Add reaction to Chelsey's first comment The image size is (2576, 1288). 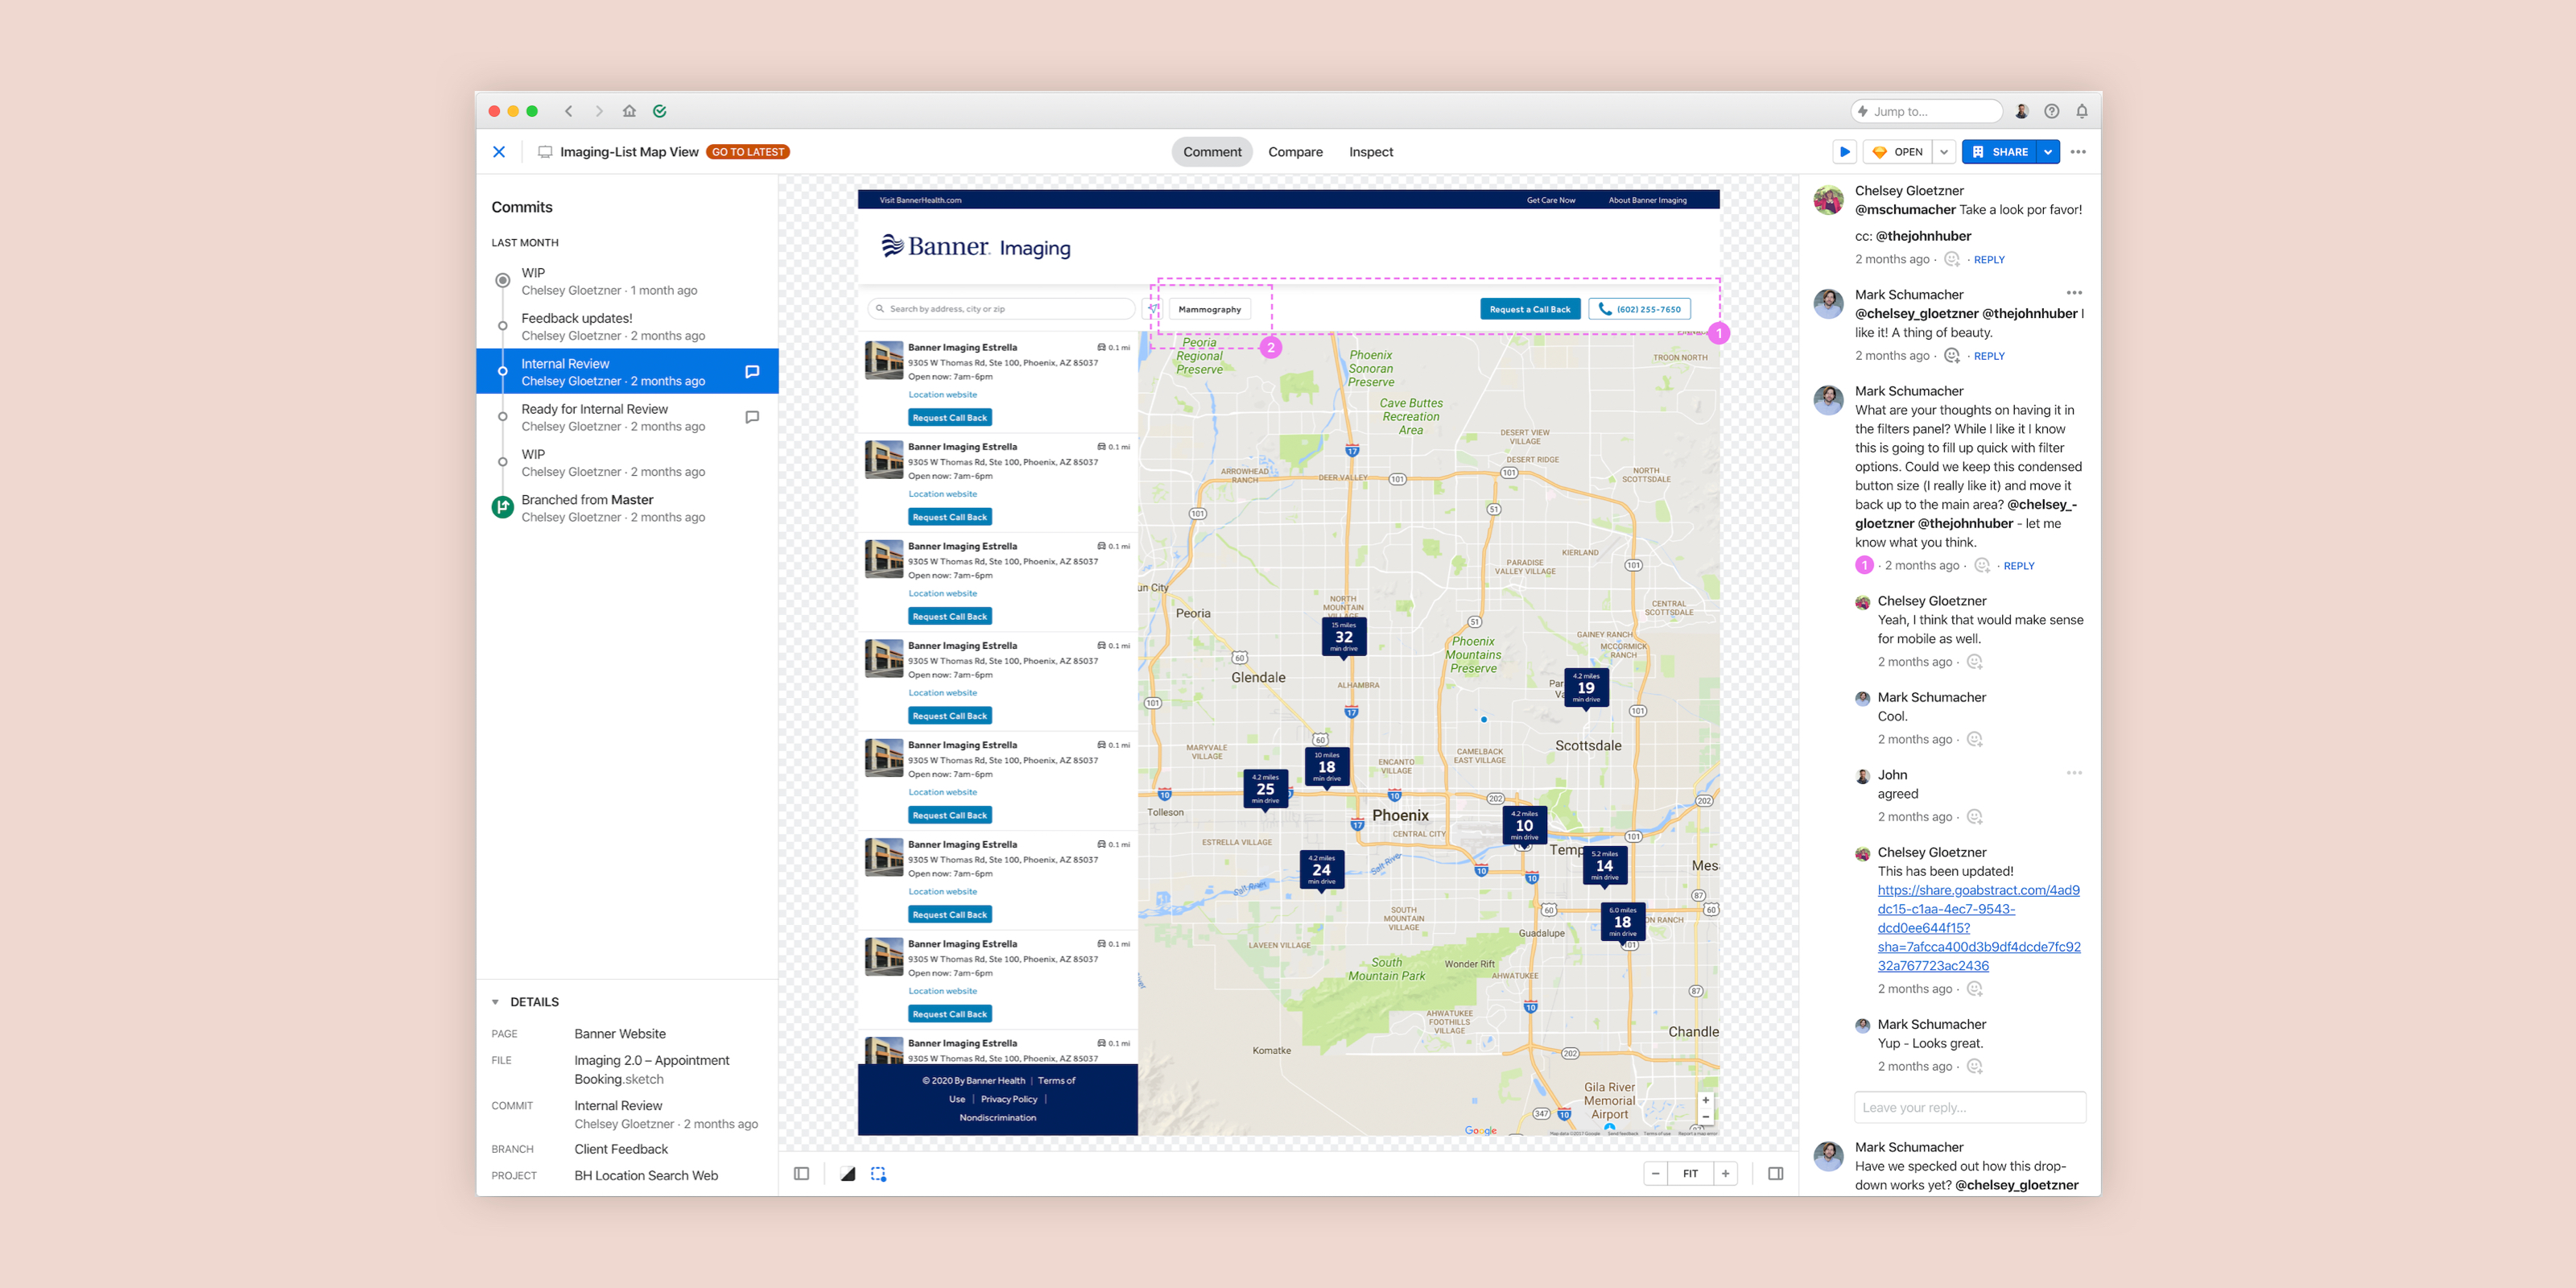point(1951,259)
